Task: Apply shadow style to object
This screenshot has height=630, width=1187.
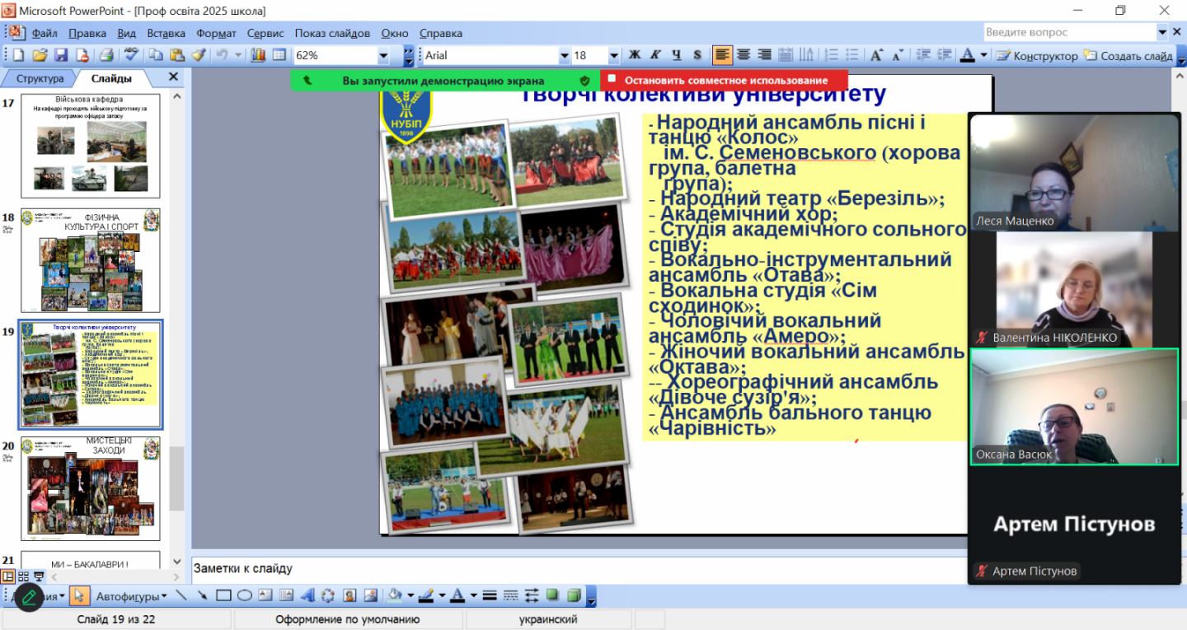Action: pos(552,595)
